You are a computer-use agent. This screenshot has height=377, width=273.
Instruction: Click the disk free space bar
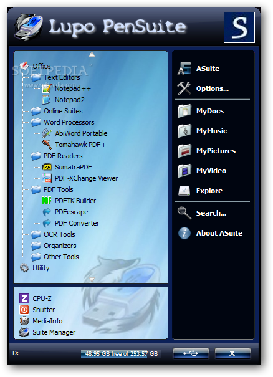(121, 354)
